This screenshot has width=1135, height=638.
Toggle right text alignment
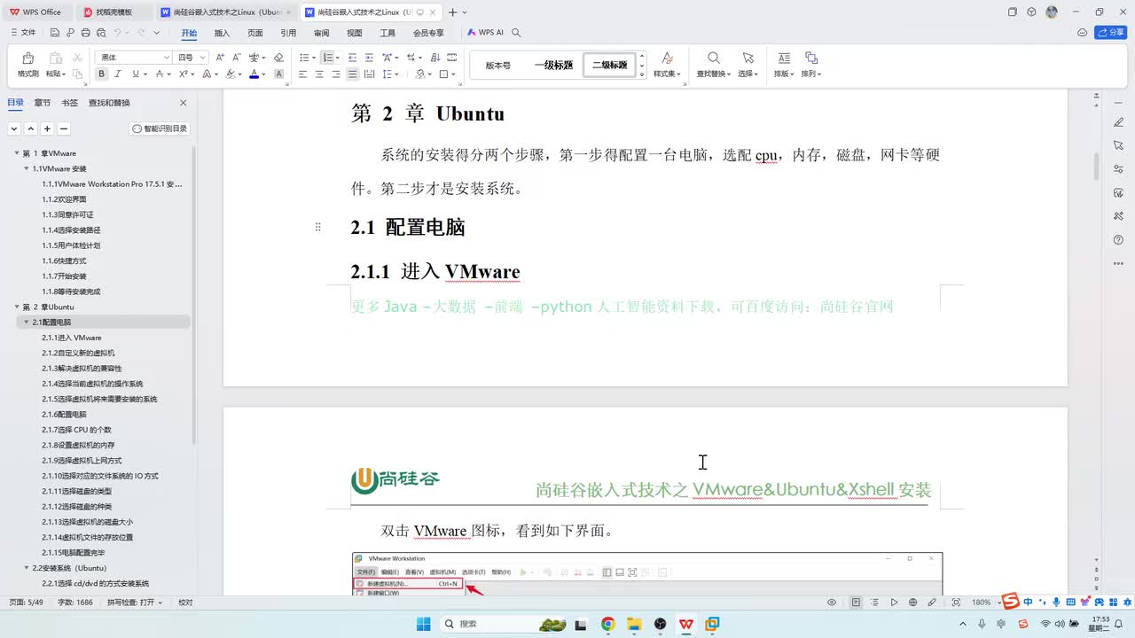pos(336,74)
